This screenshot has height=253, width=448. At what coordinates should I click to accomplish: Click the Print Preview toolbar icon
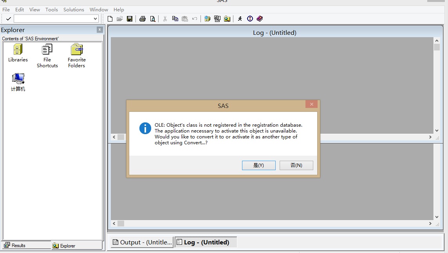pyautogui.click(x=153, y=19)
